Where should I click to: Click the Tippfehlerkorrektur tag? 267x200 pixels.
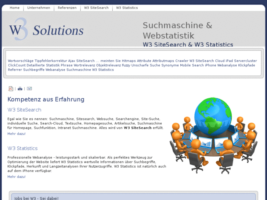point(51,61)
